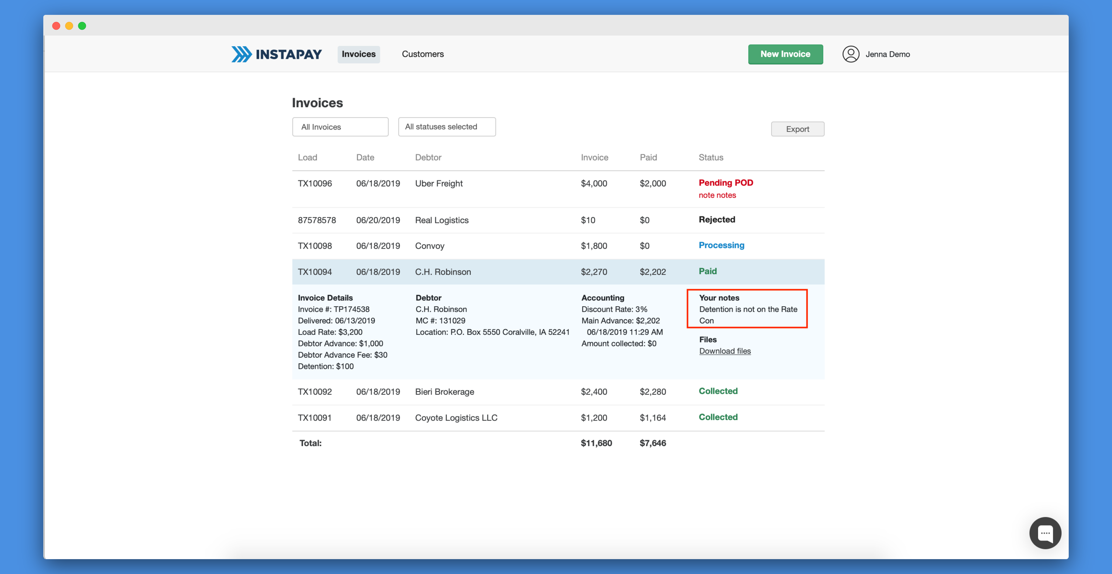Viewport: 1112px width, 574px height.
Task: Click the Invoices page heading
Action: [x=317, y=103]
